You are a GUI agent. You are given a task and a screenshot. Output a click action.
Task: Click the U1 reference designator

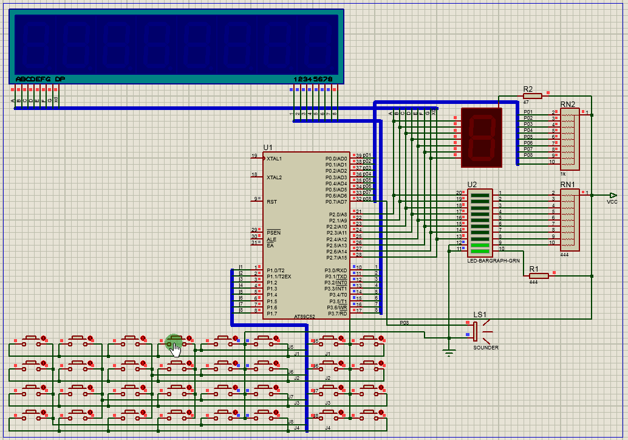[268, 148]
